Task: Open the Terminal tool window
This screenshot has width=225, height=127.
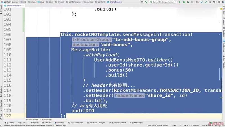Action: (47, 123)
